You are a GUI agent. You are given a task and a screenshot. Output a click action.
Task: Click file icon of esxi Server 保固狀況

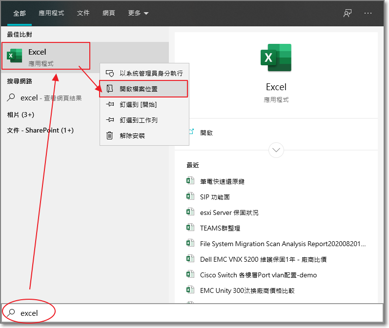(x=190, y=212)
